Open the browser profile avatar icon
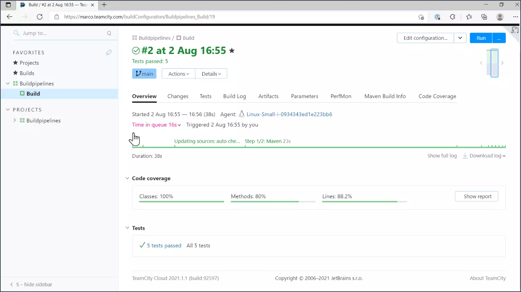This screenshot has height=292, width=521. click(500, 17)
